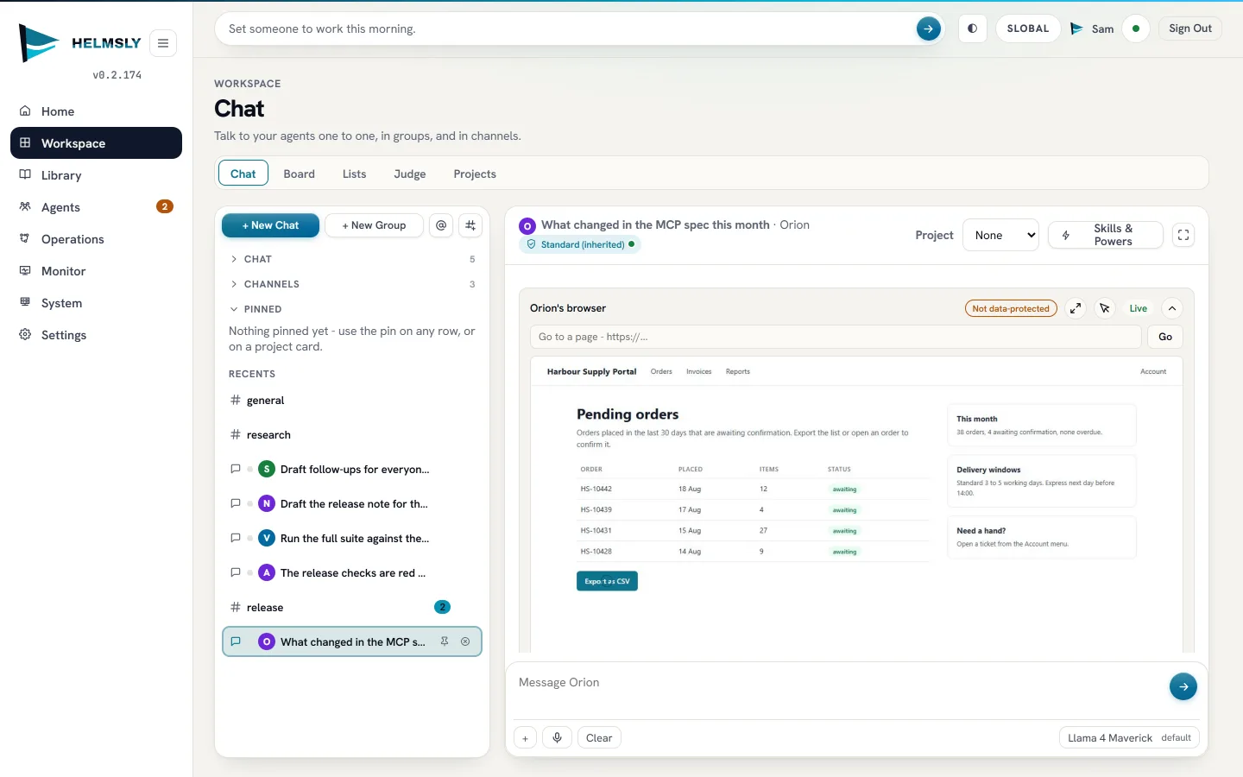Viewport: 1243px width, 777px height.
Task: Click the mentions @ icon
Action: point(441,225)
